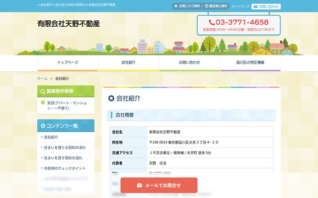This screenshot has width=318, height=198.
Task: Click the envelope icon in お問い合わせ header button
Action: (255, 6)
